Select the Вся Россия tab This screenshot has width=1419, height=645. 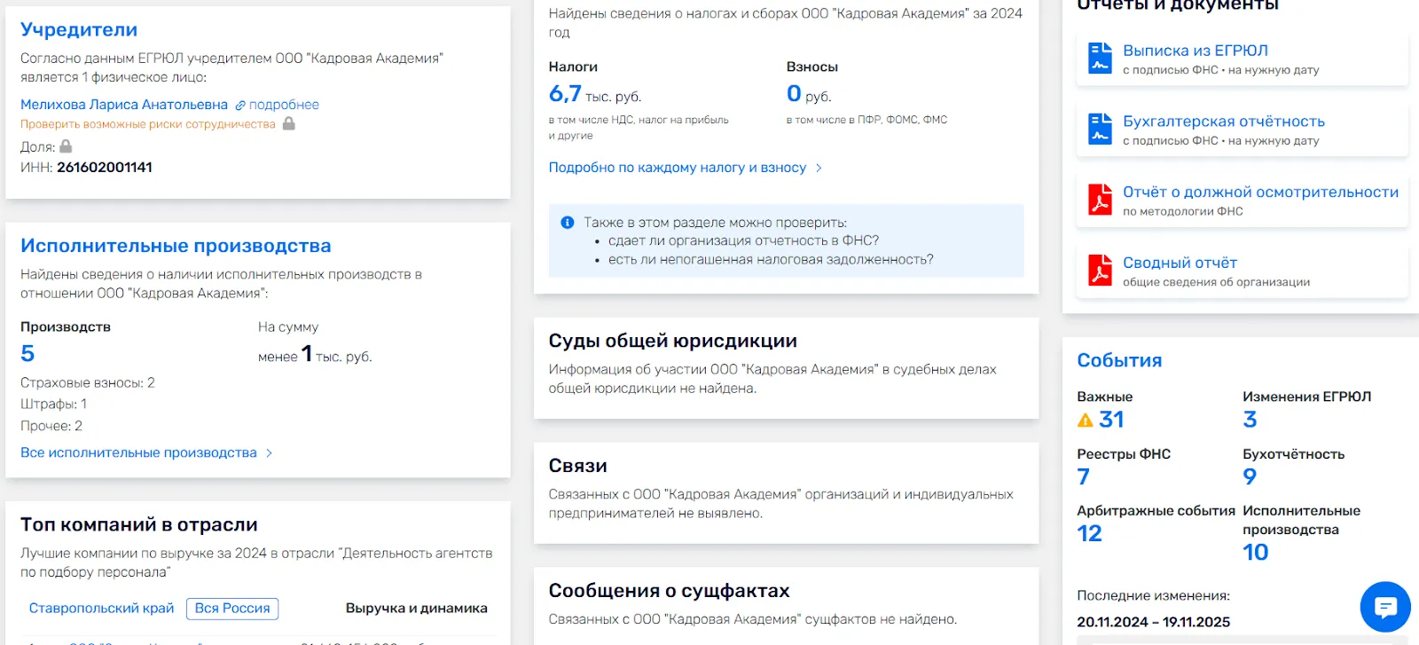(232, 609)
